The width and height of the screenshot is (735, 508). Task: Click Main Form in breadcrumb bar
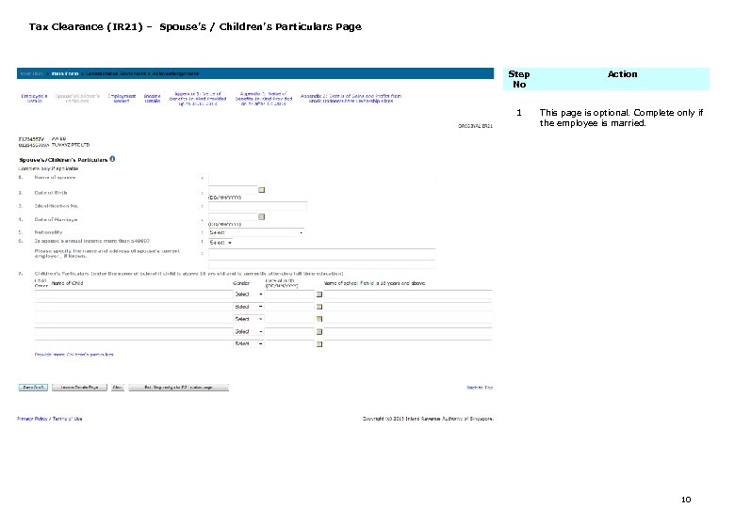(x=65, y=73)
